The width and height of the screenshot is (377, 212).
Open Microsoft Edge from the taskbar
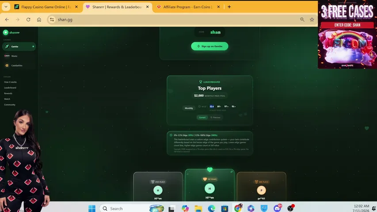point(211,208)
